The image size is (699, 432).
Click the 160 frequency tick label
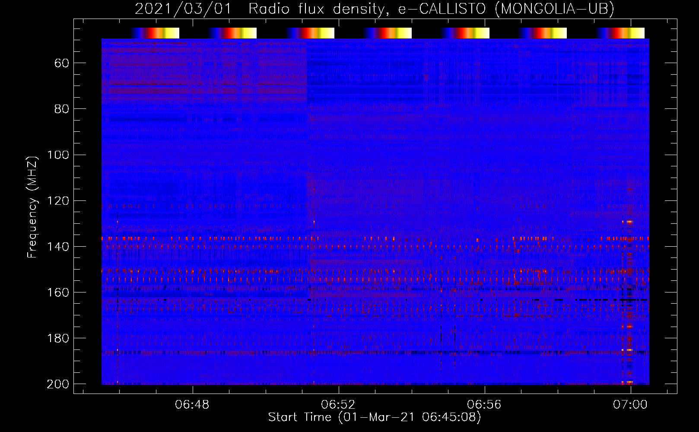coord(58,292)
